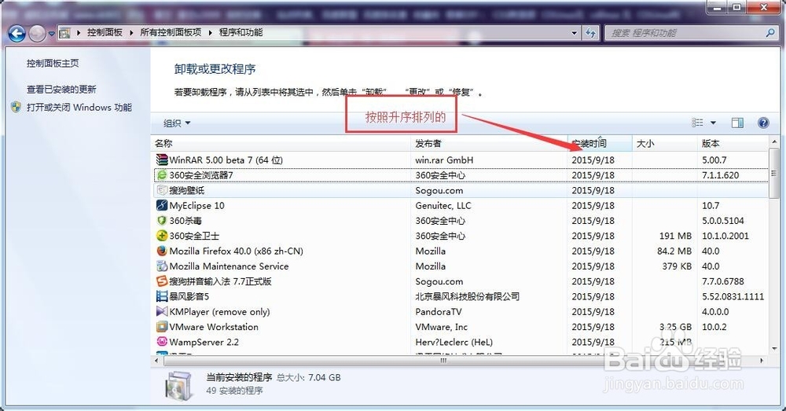Expand arrow after 所有控制面板项 breadcrumb
Screen dimensions: 786x411
210,33
